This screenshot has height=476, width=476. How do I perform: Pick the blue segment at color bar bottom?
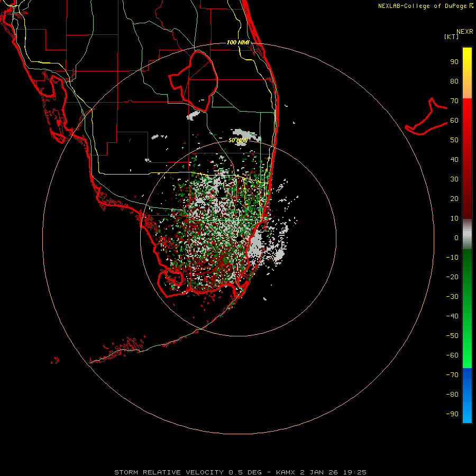(x=467, y=396)
